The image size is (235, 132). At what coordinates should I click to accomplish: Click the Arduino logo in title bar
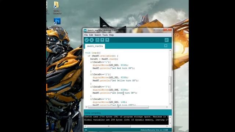(85, 30)
